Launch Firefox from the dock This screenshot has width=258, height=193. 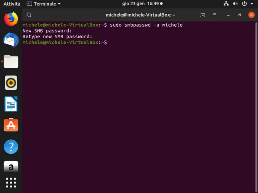tap(11, 19)
